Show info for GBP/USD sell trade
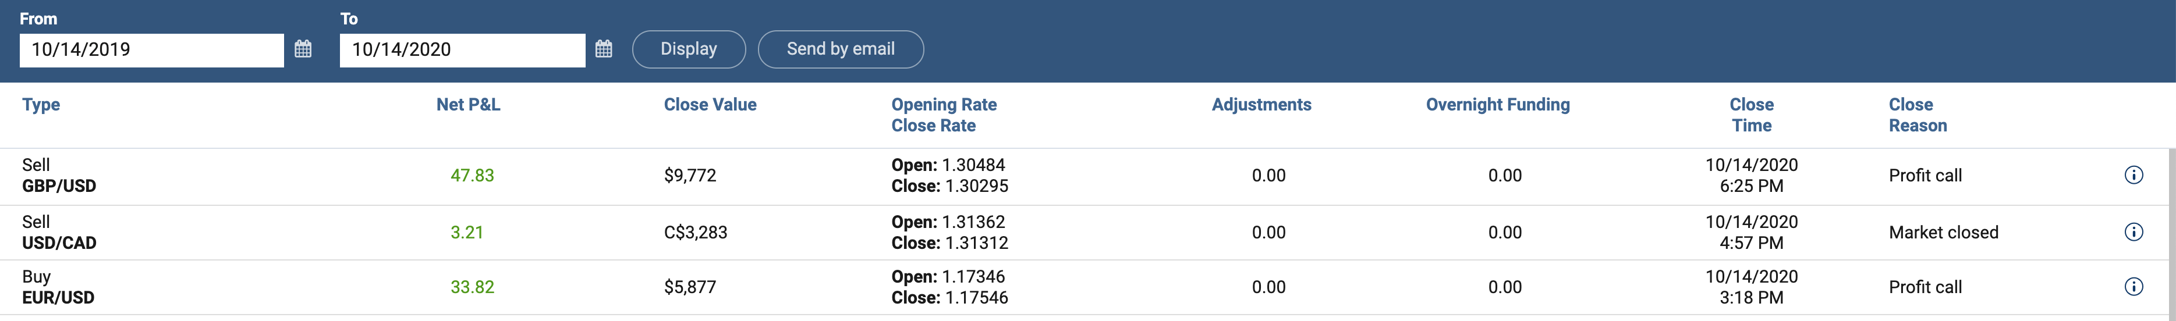Image resolution: width=2176 pixels, height=321 pixels. coord(2133,175)
